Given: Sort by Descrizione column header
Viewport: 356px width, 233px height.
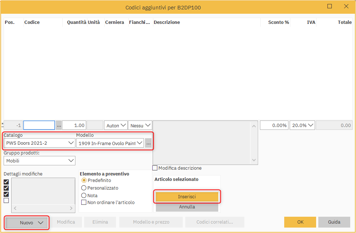Looking at the screenshot, I should [x=167, y=22].
